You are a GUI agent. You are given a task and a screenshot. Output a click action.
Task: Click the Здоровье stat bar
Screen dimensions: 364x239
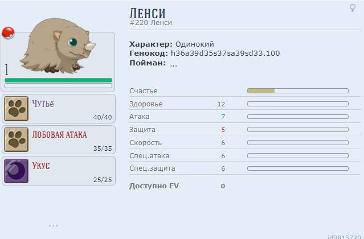coord(298,104)
